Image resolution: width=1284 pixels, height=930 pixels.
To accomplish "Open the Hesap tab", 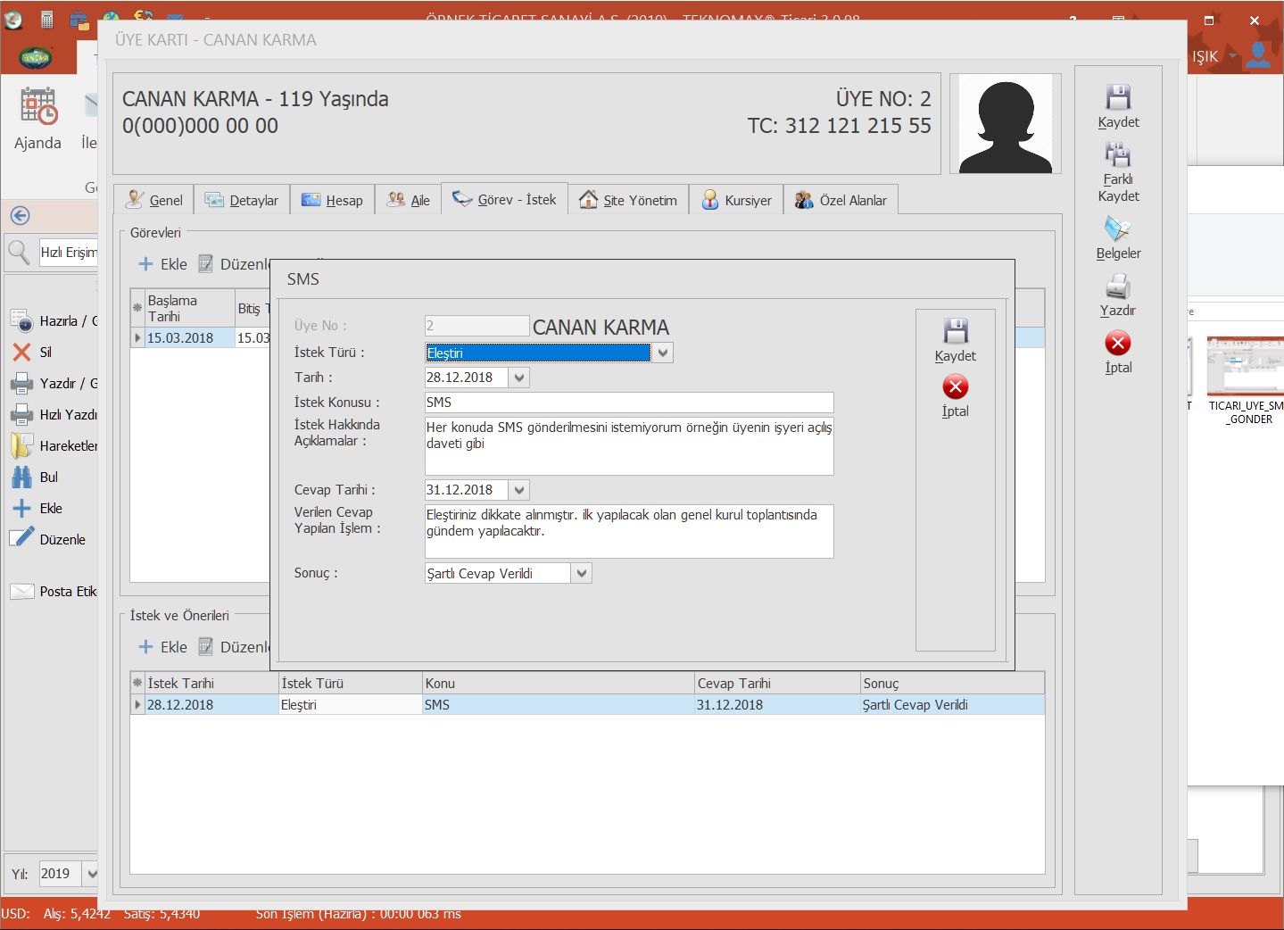I will [333, 200].
